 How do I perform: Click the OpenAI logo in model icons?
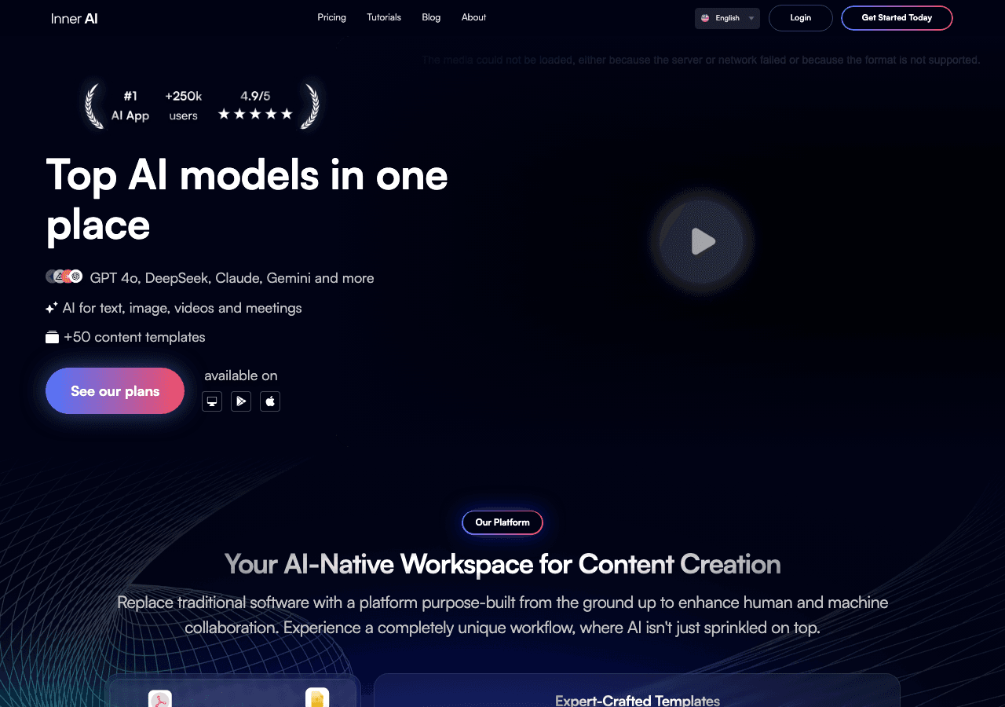(x=76, y=277)
